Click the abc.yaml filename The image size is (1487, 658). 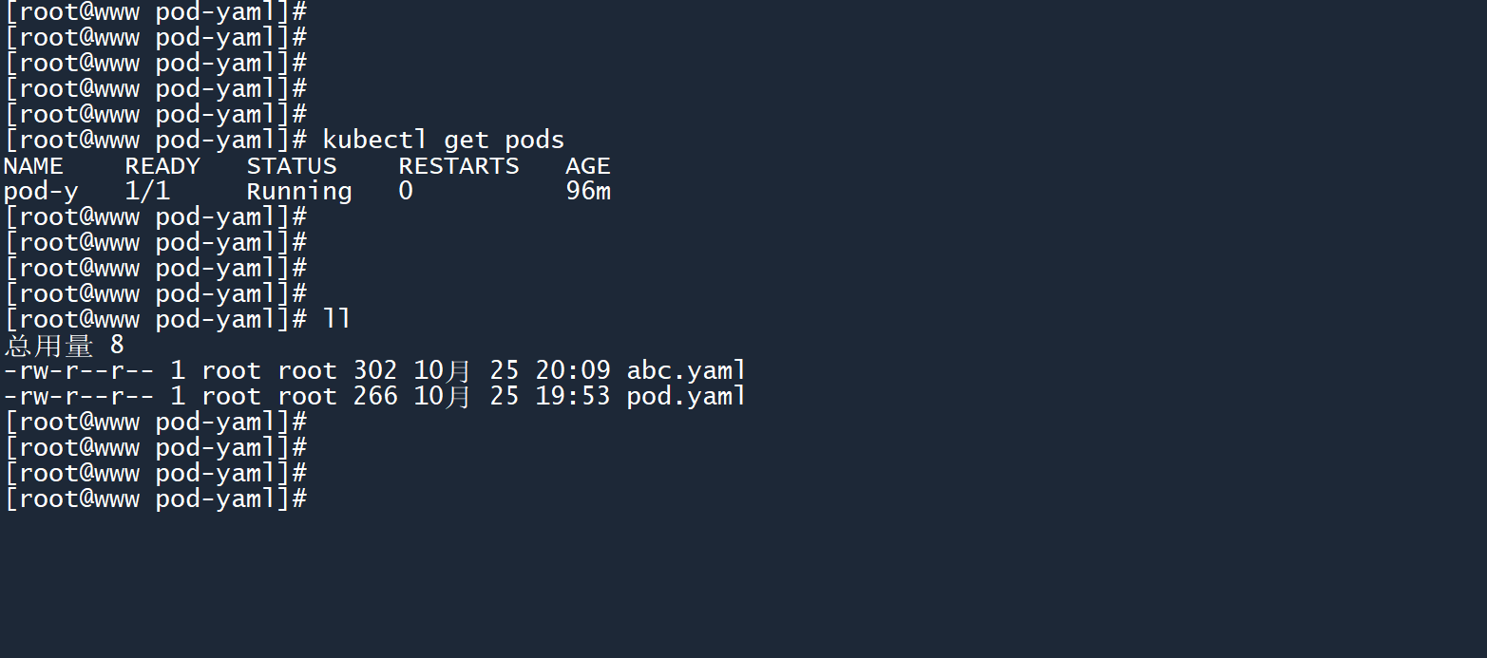686,371
